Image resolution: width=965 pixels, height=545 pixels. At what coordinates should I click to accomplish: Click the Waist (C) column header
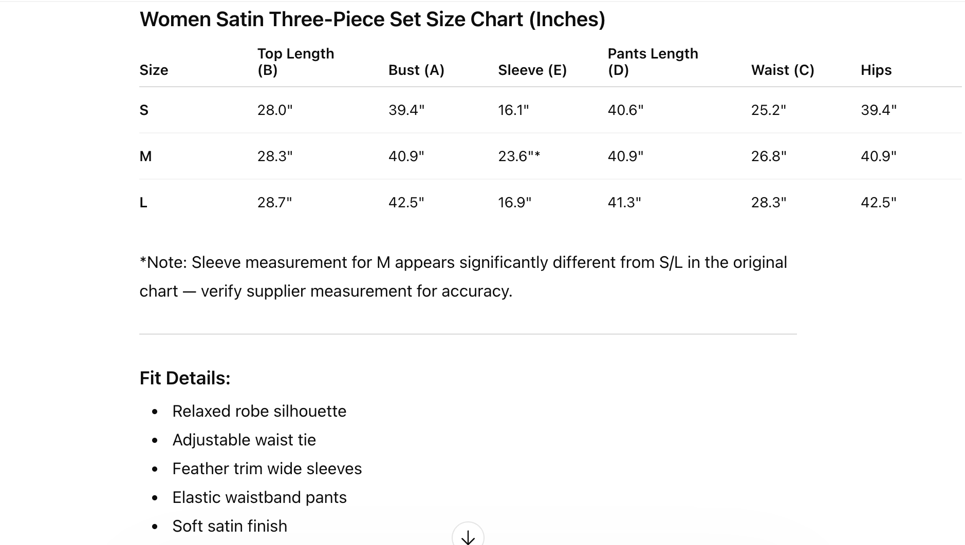782,70
